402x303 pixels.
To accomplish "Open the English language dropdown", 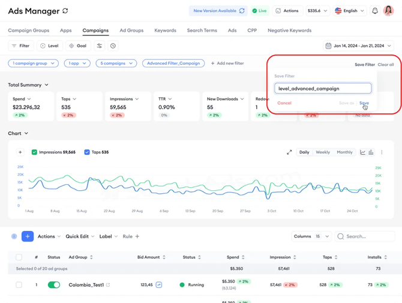I will tap(349, 11).
